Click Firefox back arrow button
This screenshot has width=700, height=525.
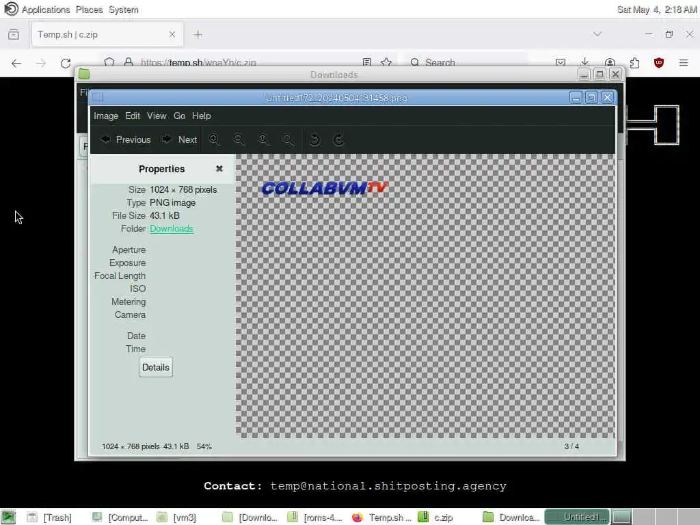[x=16, y=63]
